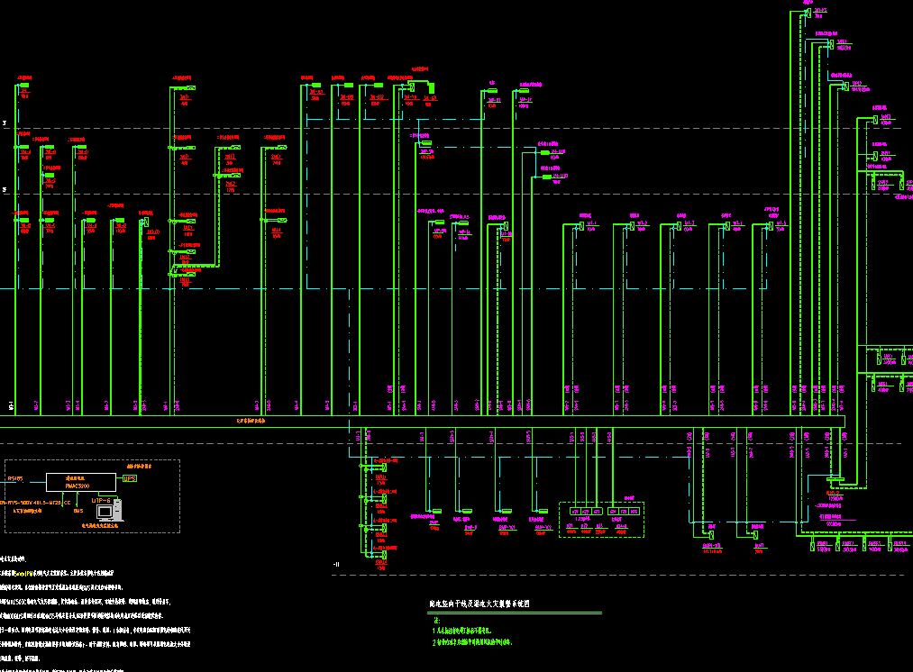913x672 pixels.
Task: Select the white PMAC3200 controller box
Action: pyautogui.click(x=81, y=482)
